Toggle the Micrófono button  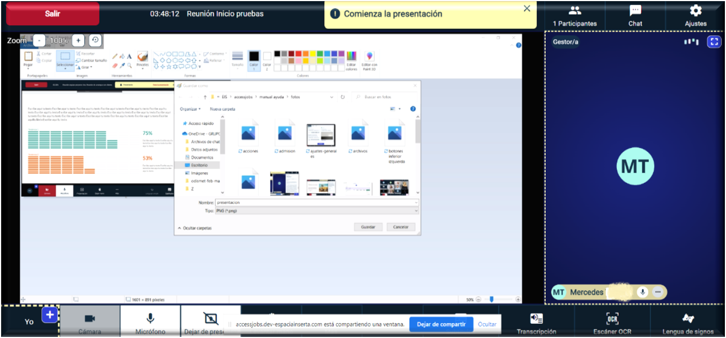click(150, 321)
